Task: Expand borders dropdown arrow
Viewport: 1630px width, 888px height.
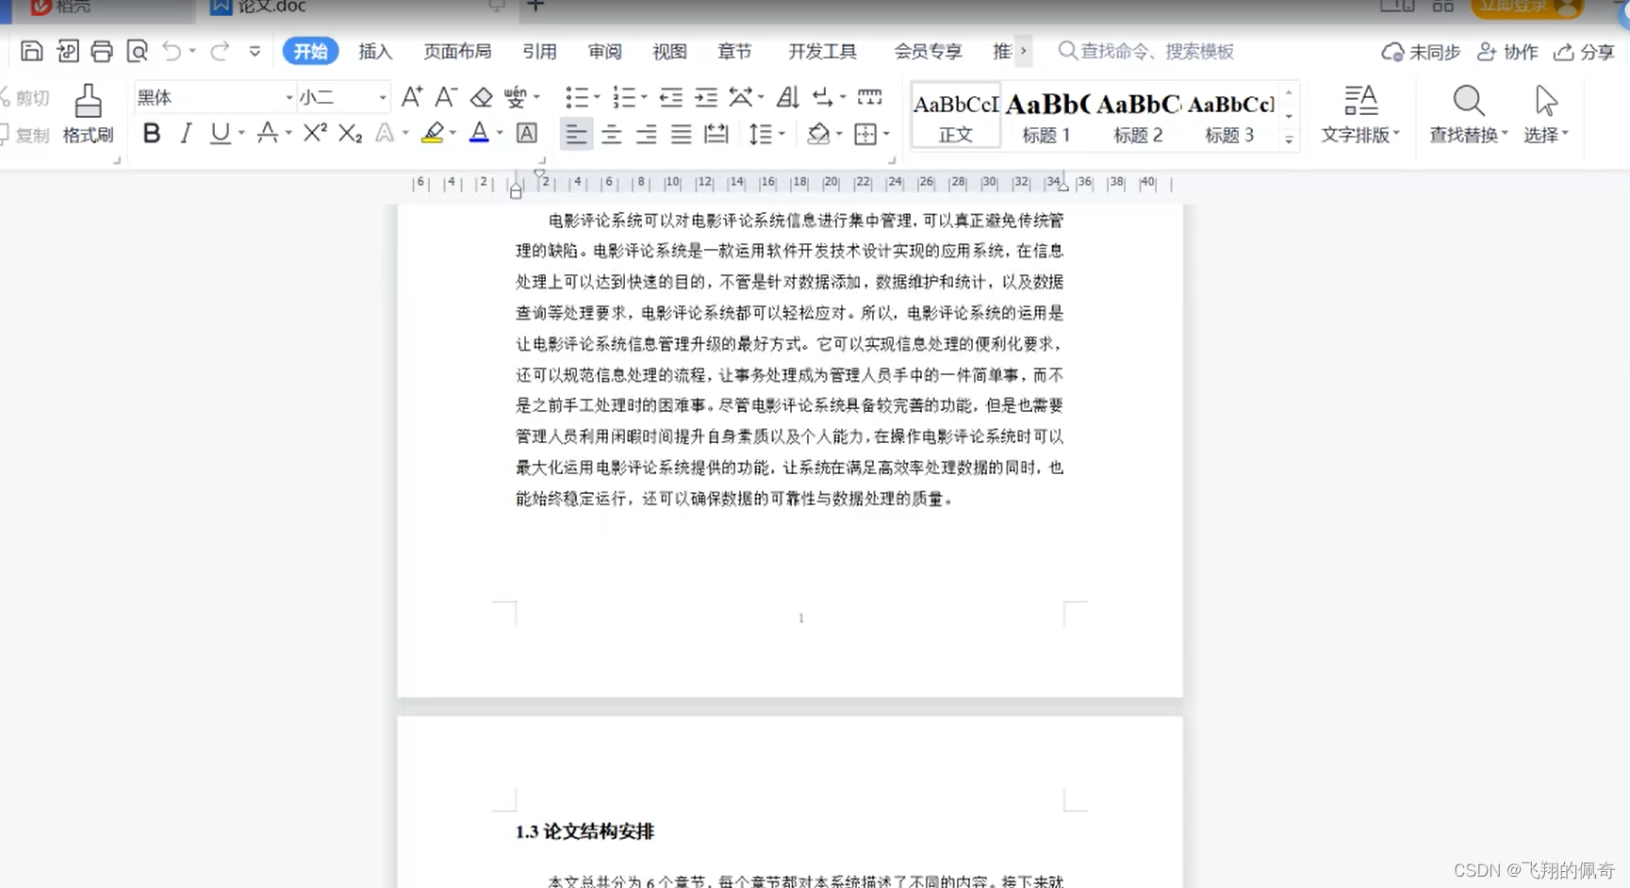Action: coord(886,134)
